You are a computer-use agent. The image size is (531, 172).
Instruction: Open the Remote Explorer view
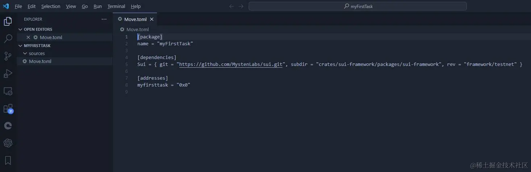pyautogui.click(x=8, y=91)
